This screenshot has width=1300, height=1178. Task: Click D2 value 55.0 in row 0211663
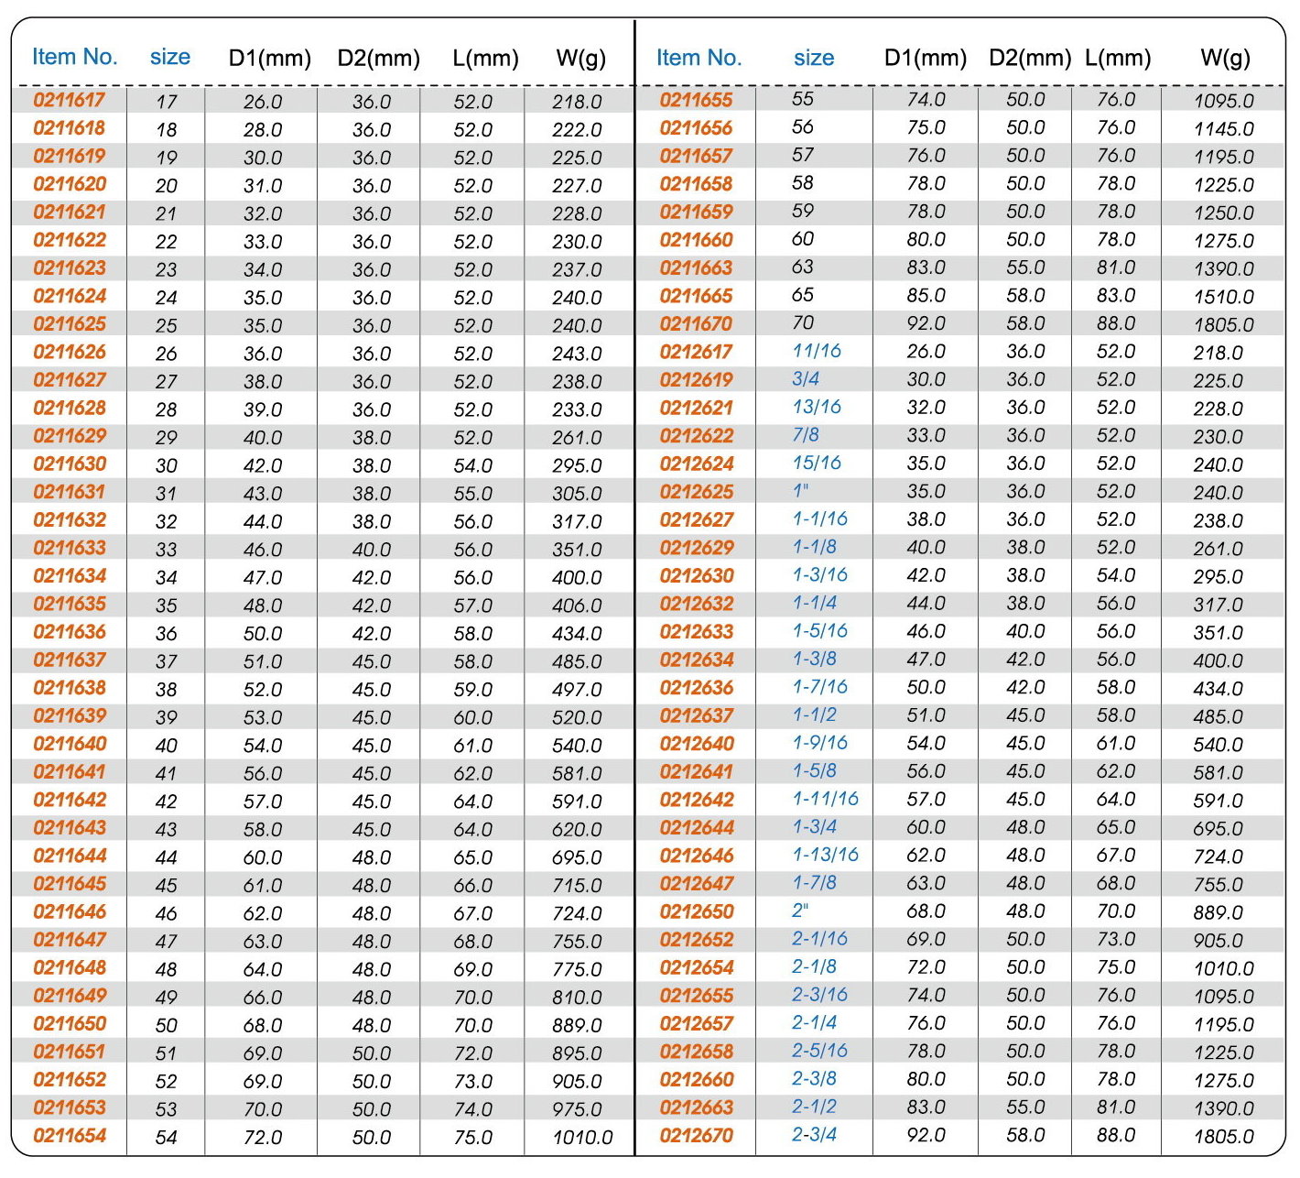click(x=1025, y=267)
